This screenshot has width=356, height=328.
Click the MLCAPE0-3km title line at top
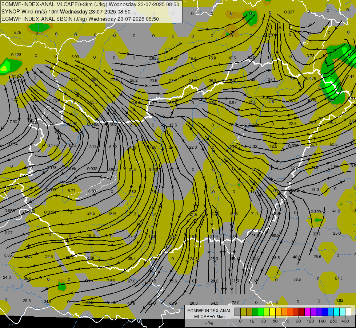click(90, 4)
